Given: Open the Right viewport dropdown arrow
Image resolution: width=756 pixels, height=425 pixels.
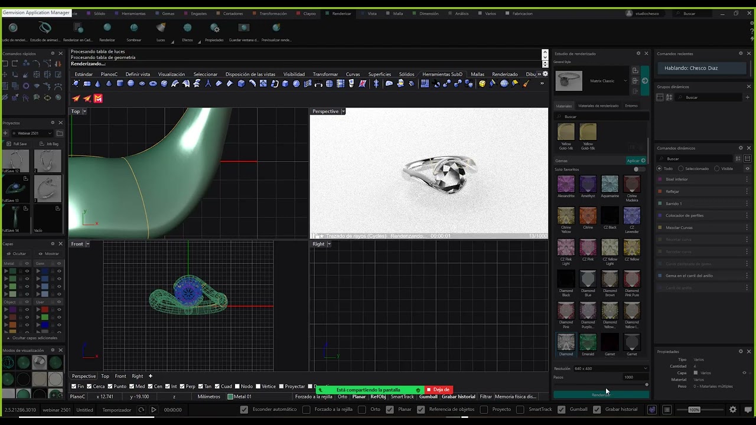Looking at the screenshot, I should point(329,244).
